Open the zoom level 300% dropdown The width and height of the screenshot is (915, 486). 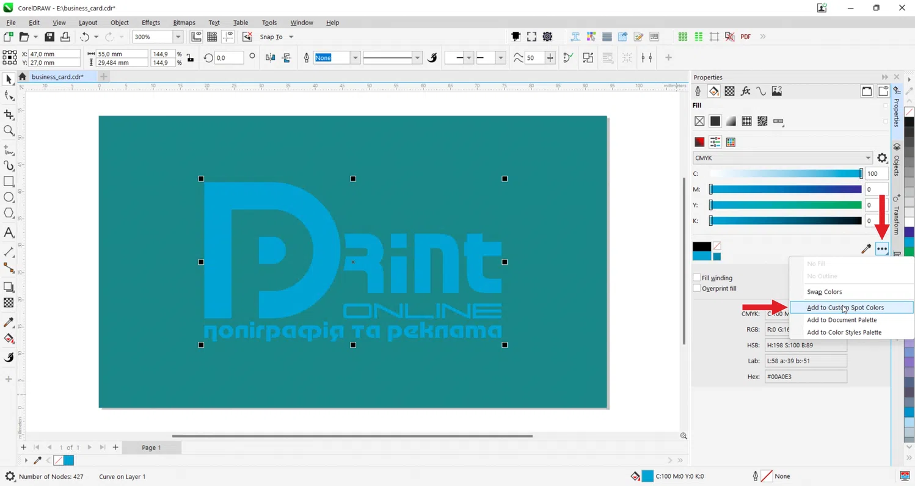pyautogui.click(x=178, y=37)
